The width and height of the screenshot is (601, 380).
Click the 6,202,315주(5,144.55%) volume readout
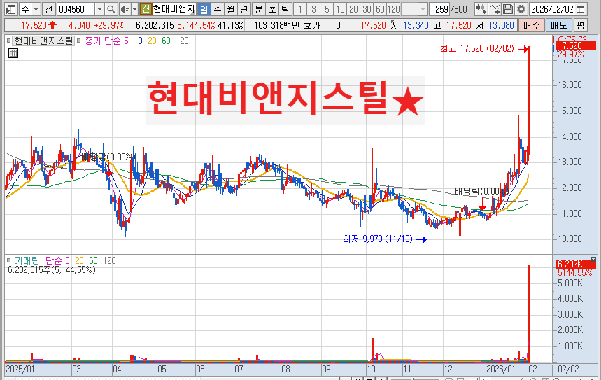[52, 270]
